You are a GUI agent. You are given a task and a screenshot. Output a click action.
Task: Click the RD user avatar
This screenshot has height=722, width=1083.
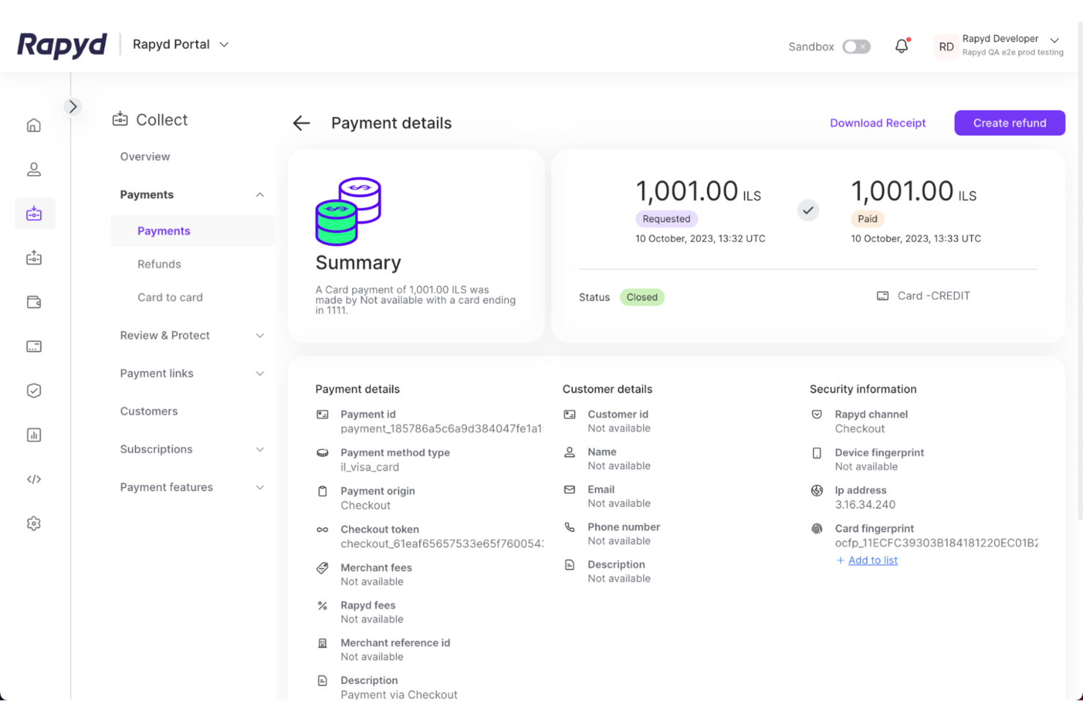click(946, 47)
